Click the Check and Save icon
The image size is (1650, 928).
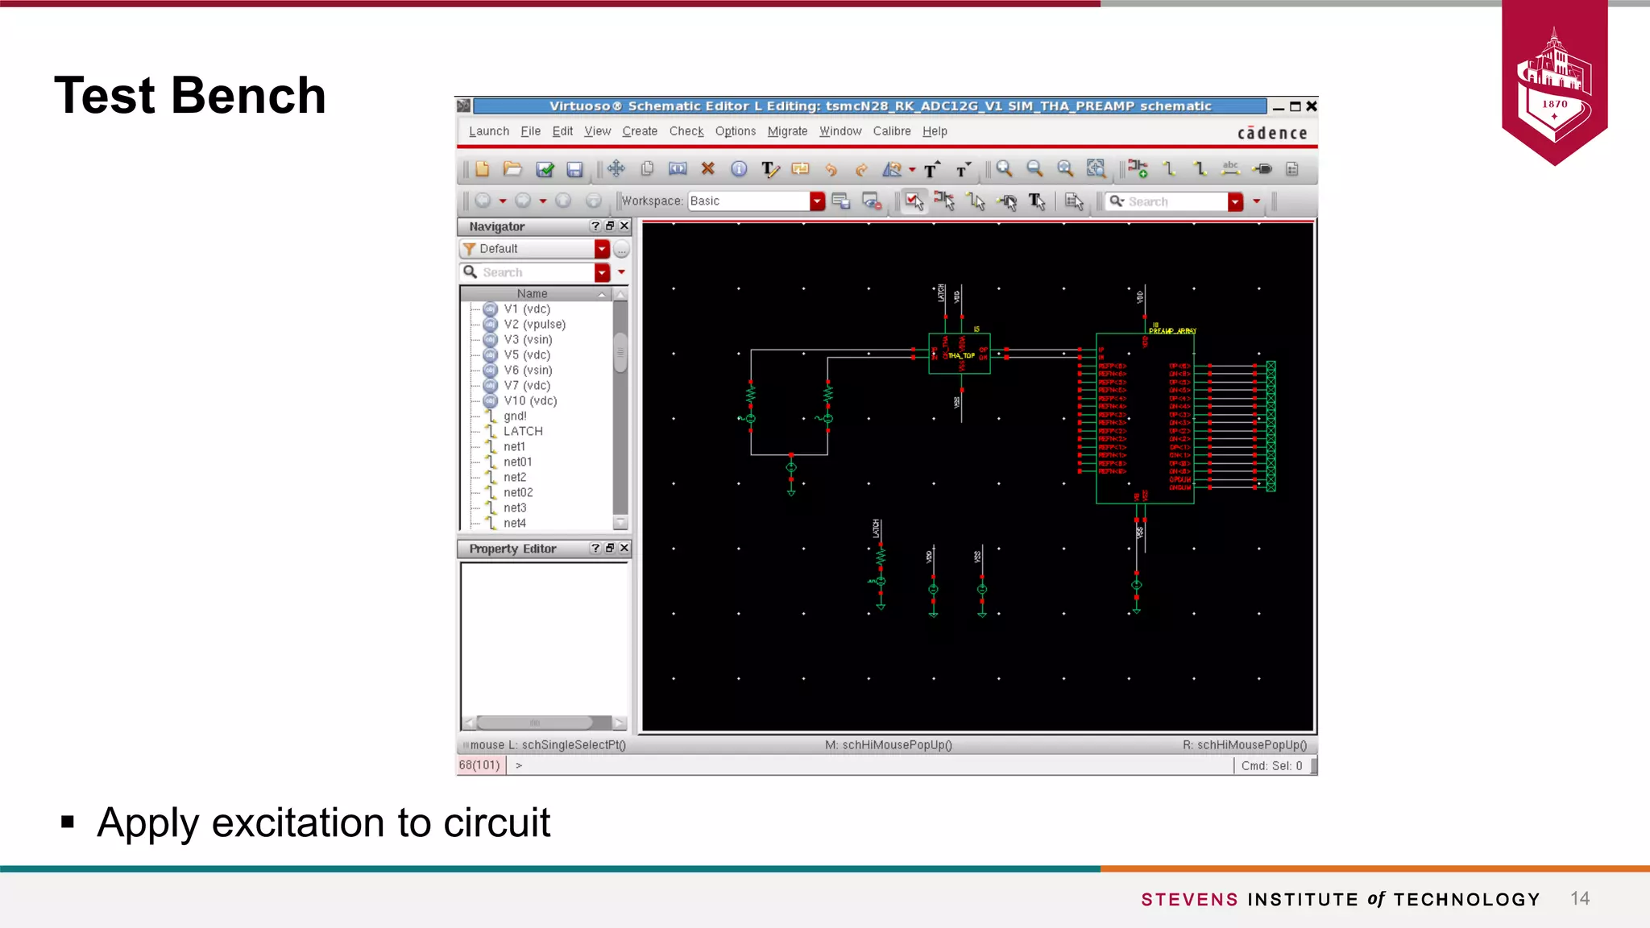[545, 169]
